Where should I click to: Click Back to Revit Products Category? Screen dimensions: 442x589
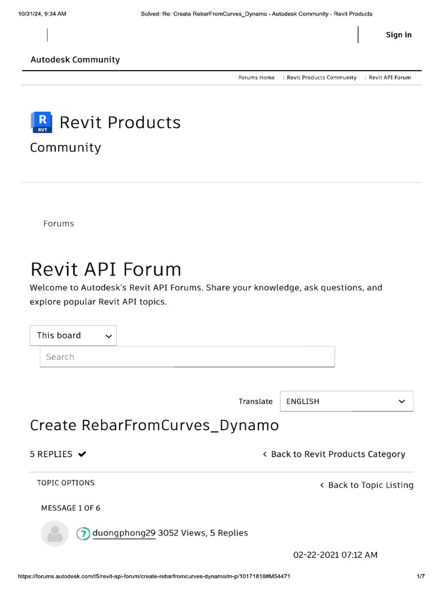334,454
